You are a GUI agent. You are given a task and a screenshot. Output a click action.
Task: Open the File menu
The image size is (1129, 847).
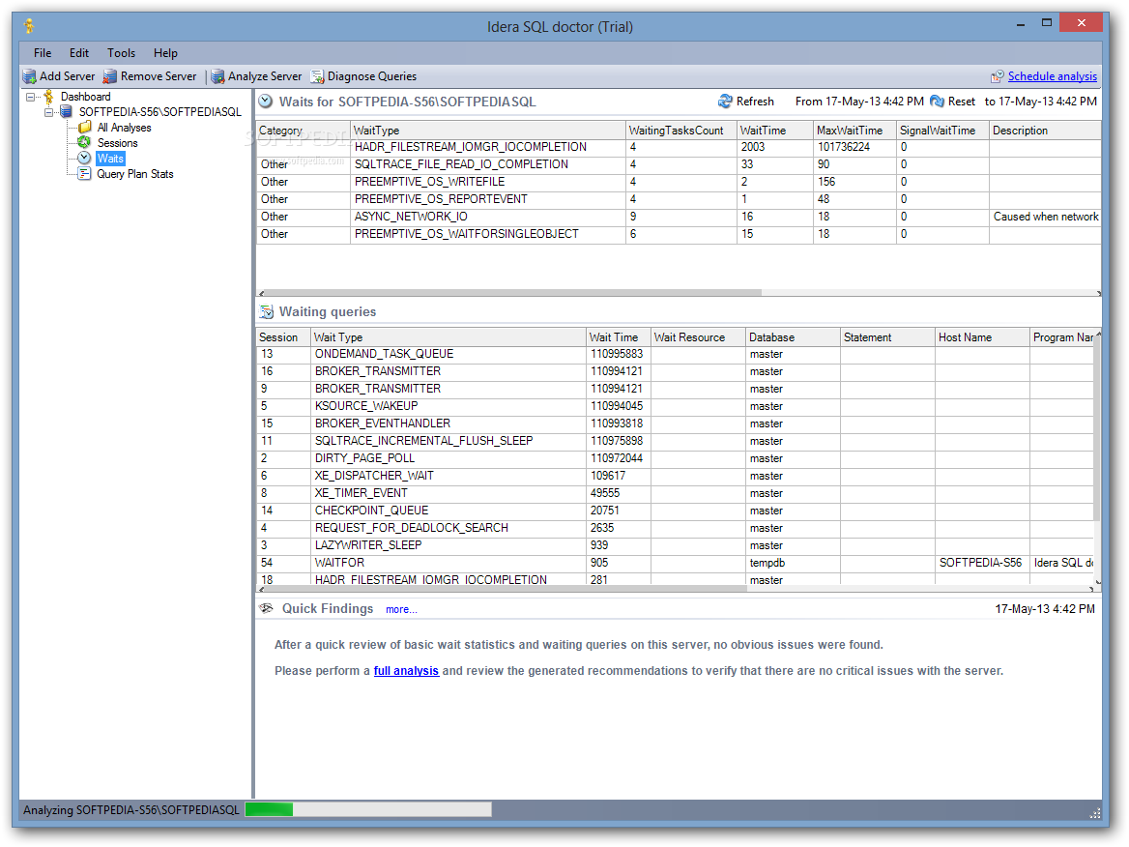43,52
